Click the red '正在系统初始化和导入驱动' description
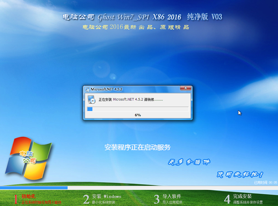 tap(41, 202)
